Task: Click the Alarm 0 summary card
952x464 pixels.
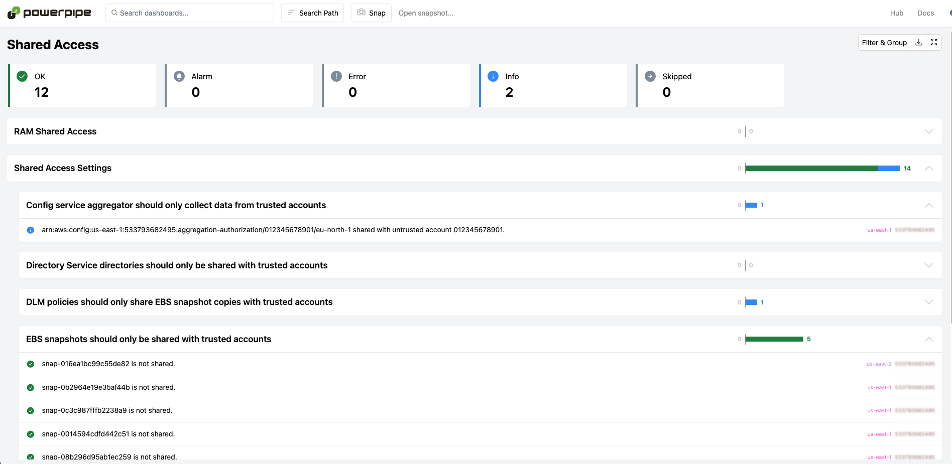Action: [x=239, y=85]
